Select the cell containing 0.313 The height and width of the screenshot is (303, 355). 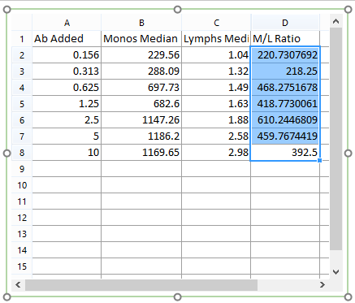tap(67, 71)
